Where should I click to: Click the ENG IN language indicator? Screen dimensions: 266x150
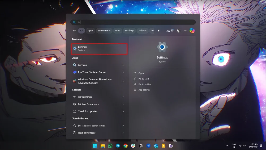[x=234, y=146]
